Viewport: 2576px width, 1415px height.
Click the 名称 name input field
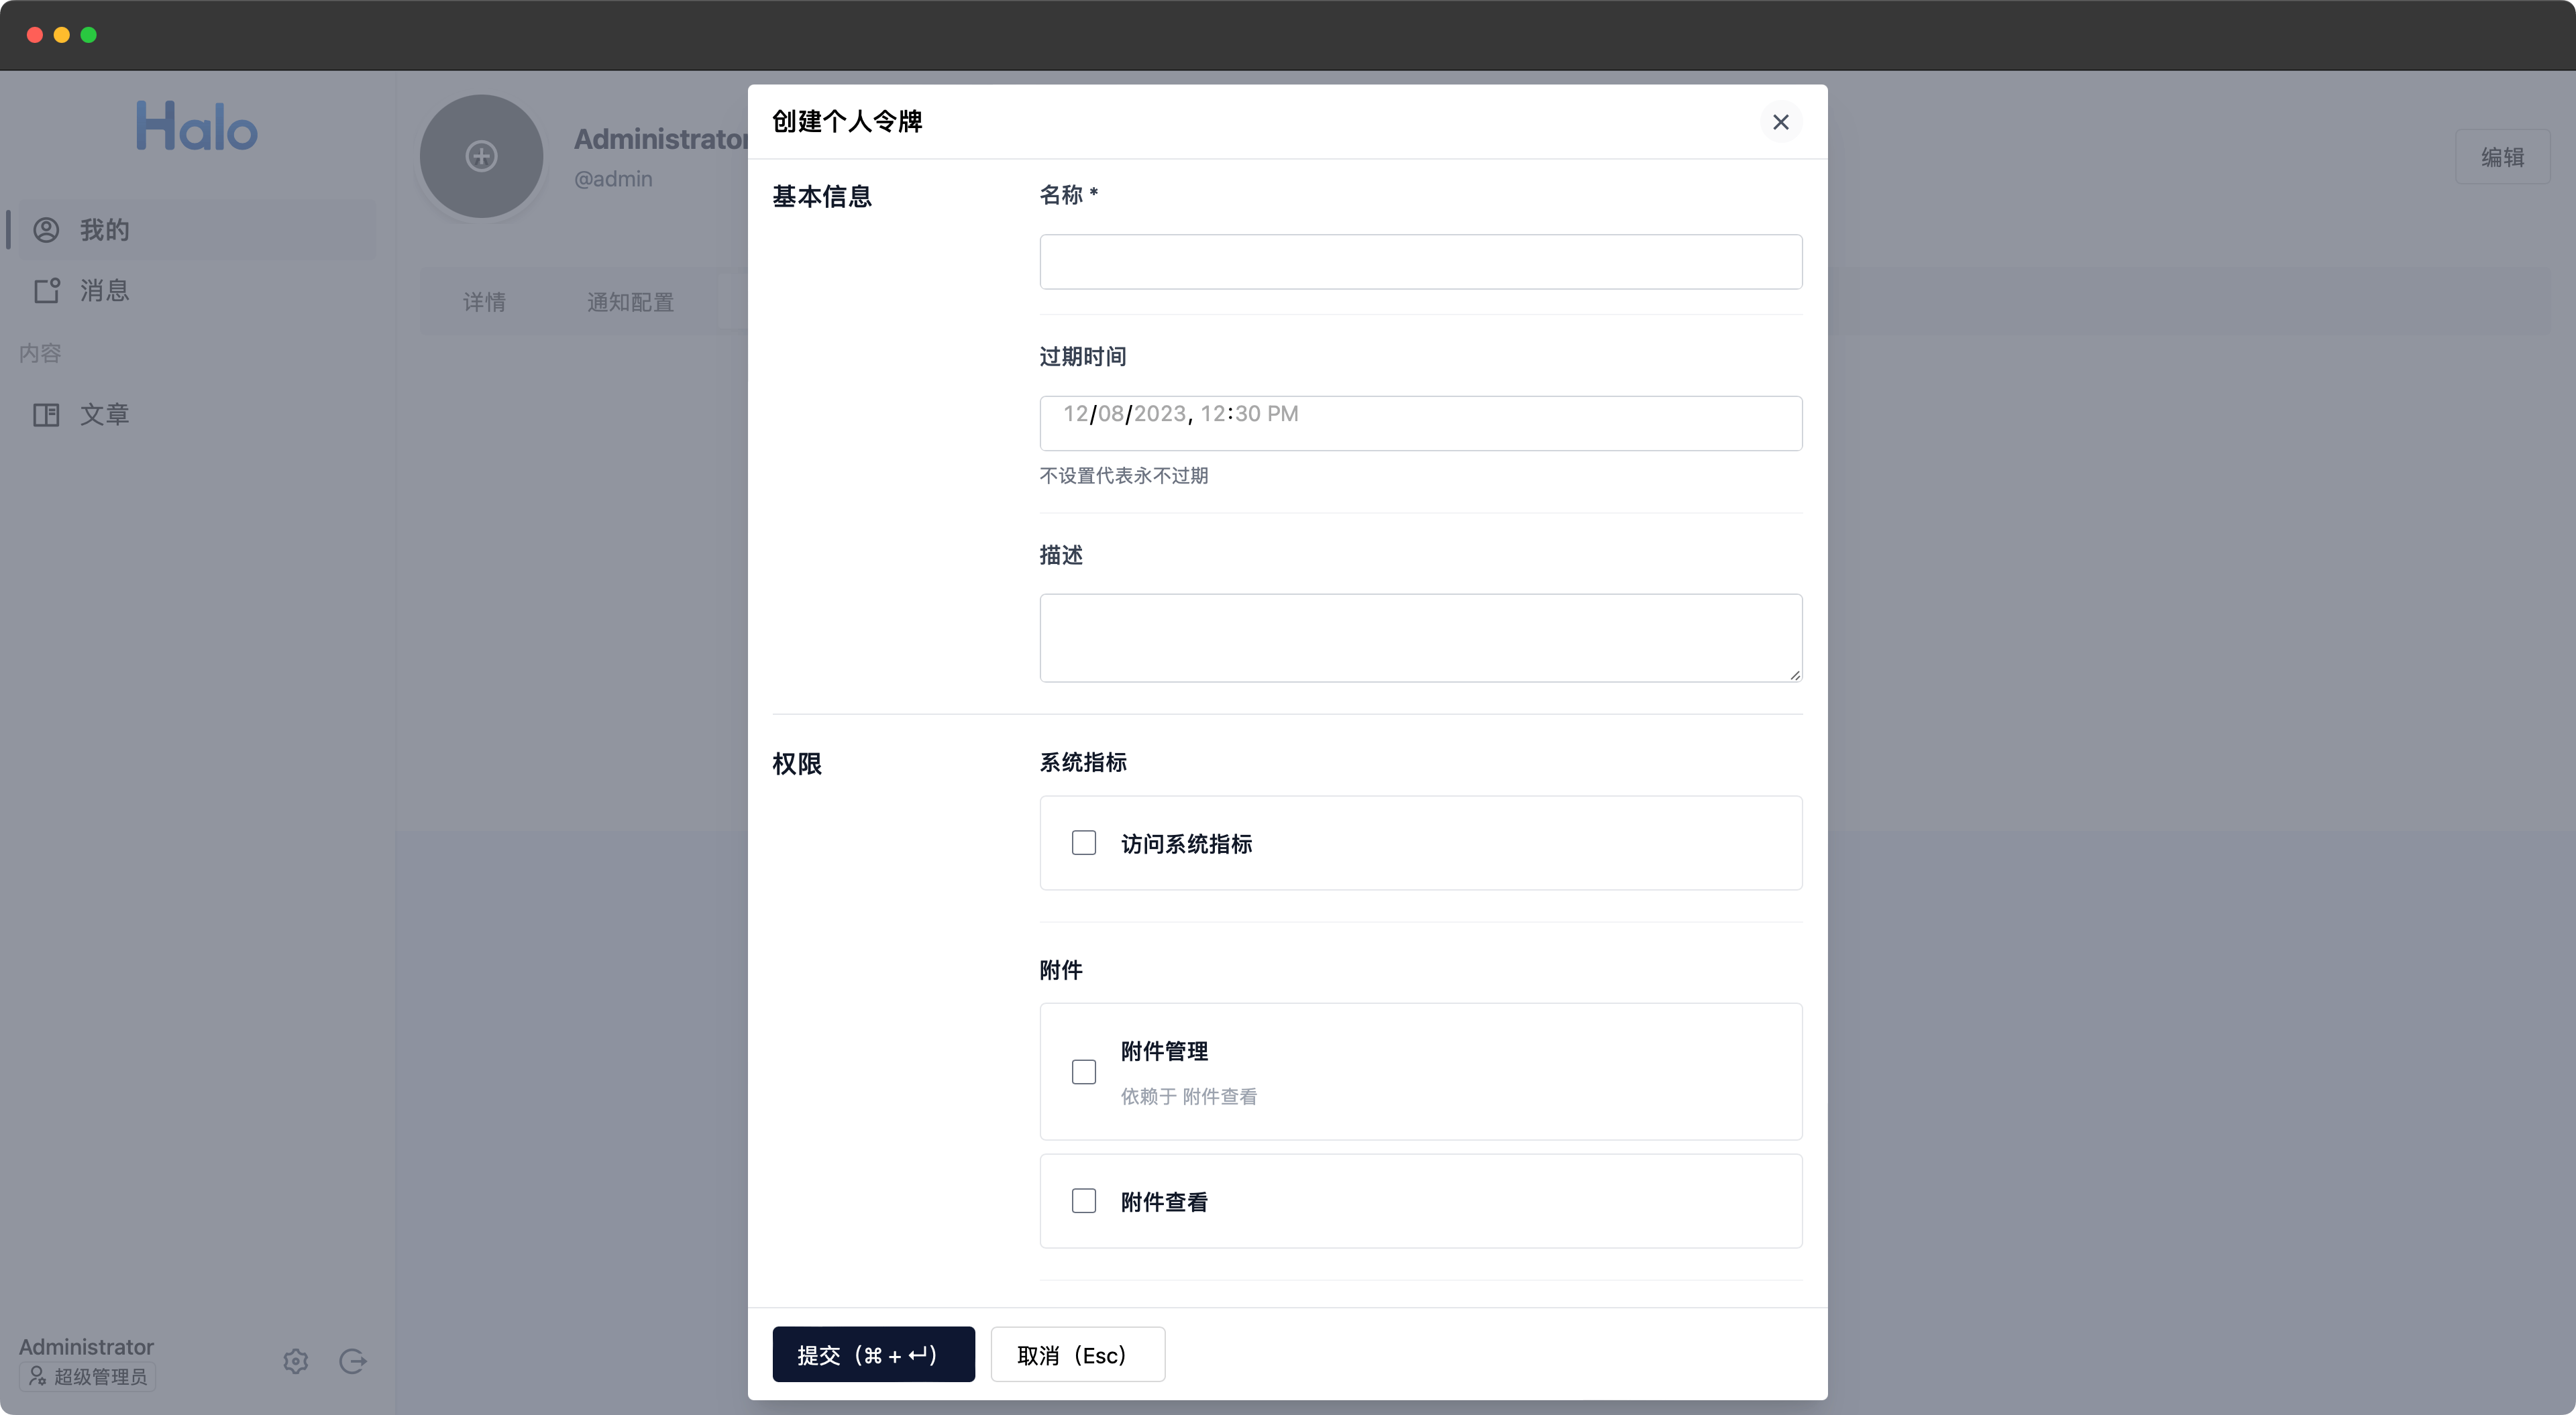click(x=1420, y=262)
